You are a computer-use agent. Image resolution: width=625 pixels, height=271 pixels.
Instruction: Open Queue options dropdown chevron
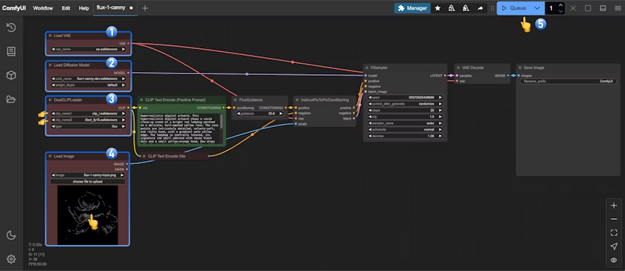coord(537,8)
